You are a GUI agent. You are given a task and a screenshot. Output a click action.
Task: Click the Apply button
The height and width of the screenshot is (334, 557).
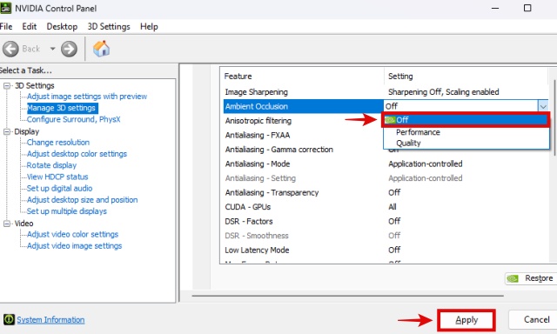(466, 320)
